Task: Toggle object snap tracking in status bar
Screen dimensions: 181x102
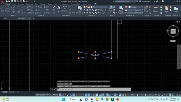Action: (x=86, y=95)
